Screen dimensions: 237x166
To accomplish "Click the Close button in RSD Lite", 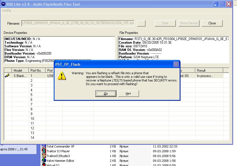I will pos(212,23).
